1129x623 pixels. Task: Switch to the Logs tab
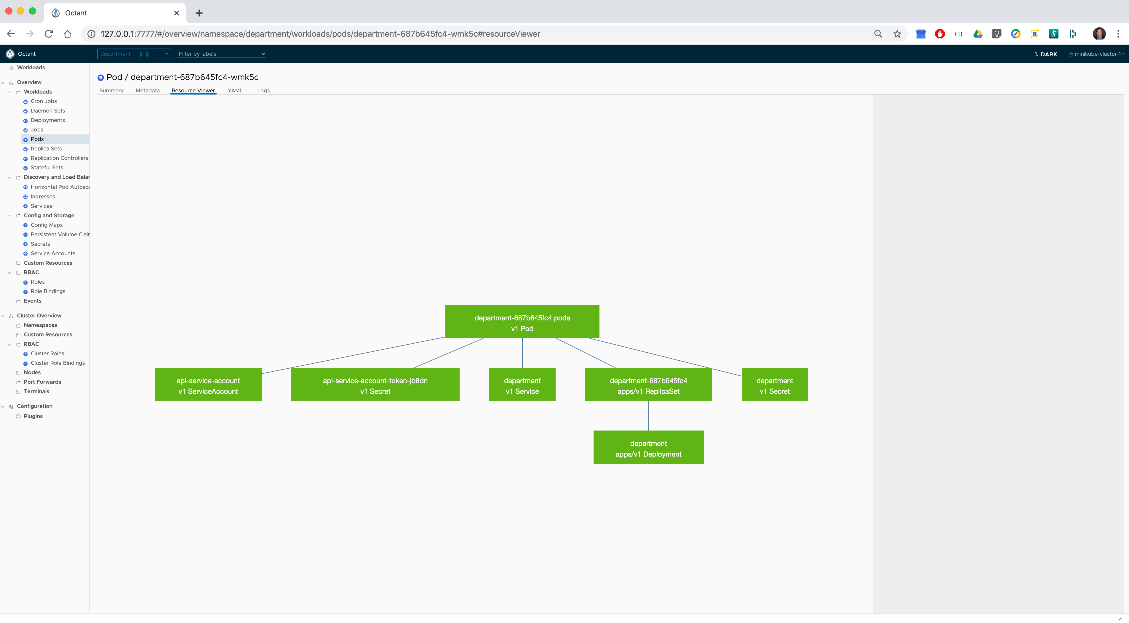click(263, 91)
